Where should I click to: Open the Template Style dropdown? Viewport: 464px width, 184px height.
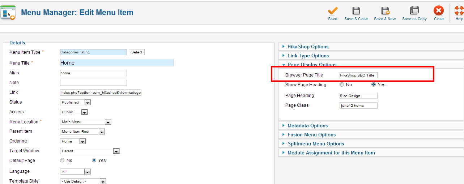coord(83,181)
